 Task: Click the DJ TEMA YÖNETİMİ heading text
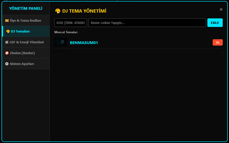point(84,11)
